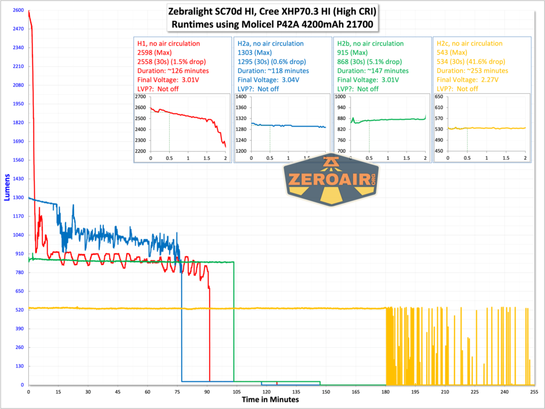Image resolution: width=545 pixels, height=409 pixels.
Task: Click the 910 tick on the lumens axis
Action: point(20,253)
